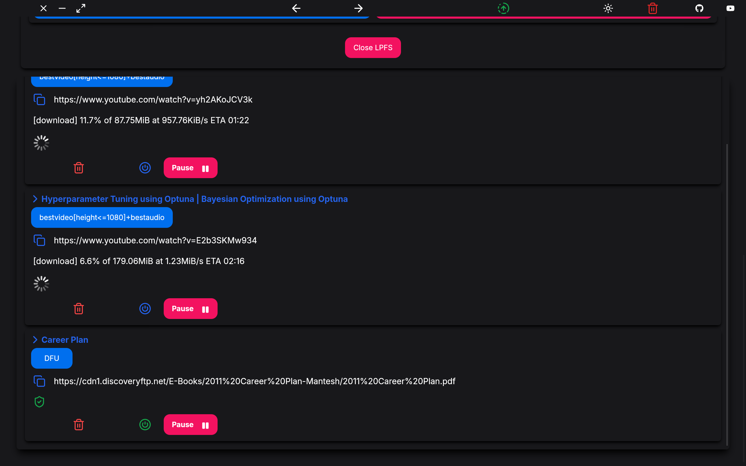The image size is (746, 466).
Task: Click the Close LPFS button
Action: (x=373, y=48)
